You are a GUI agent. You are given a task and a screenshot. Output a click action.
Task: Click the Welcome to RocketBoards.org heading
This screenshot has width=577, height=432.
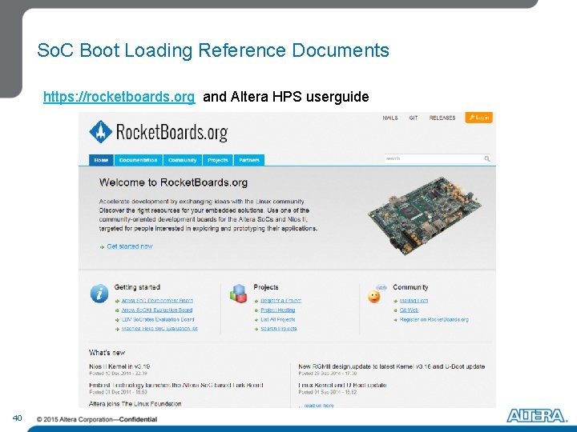coord(173,182)
